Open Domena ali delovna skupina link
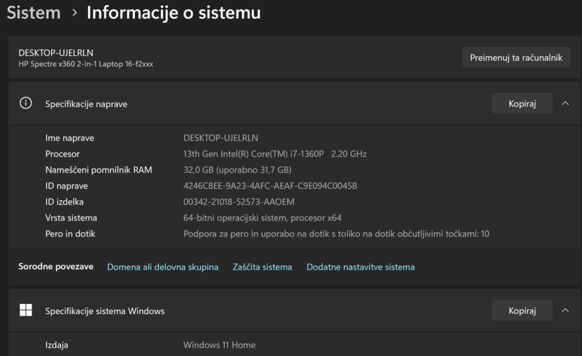The width and height of the screenshot is (582, 356). (x=163, y=267)
